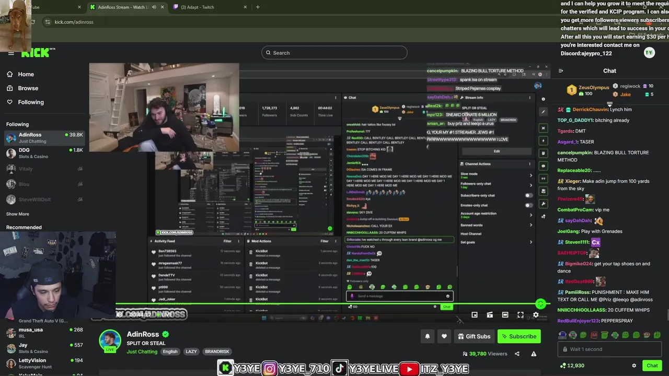Viewport: 669px width, 376px height.
Task: Select the LAZY tag
Action: click(x=191, y=351)
